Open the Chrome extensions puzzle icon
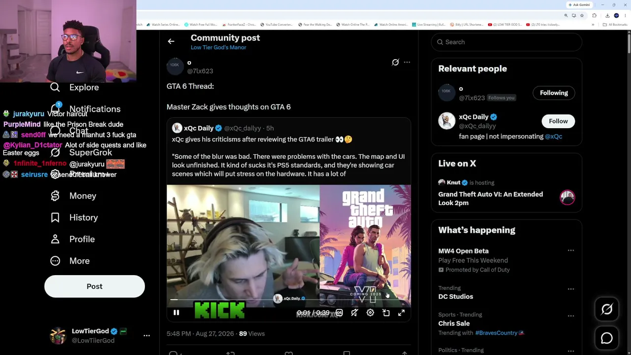The width and height of the screenshot is (631, 355). (x=594, y=16)
